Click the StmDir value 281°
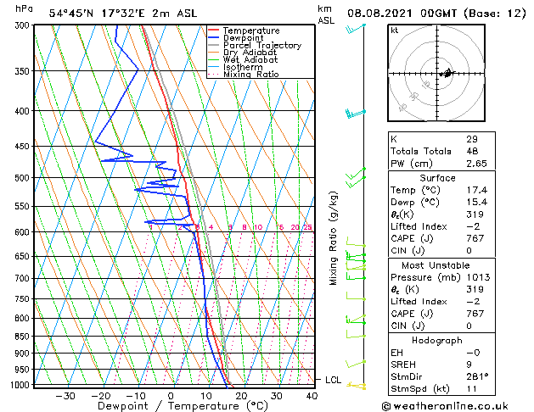Screen dimensions: 534x412 pos(477,376)
